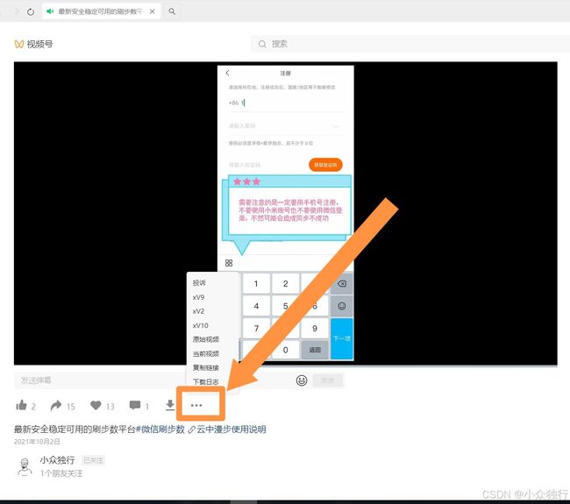
Task: Click the share arrow icon
Action: [56, 405]
